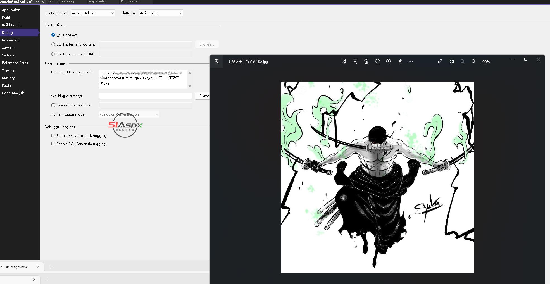Select Start external program radio button
This screenshot has width=550, height=284.
click(x=53, y=44)
